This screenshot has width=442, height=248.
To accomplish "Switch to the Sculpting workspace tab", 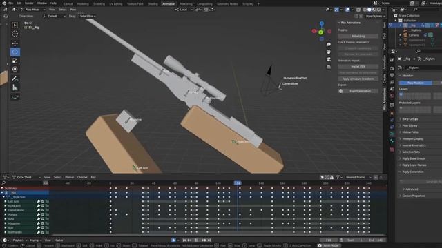I will (99, 4).
